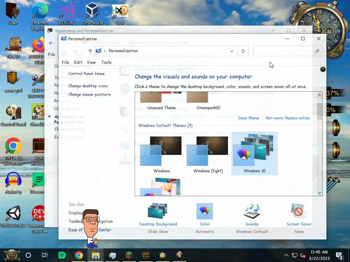The image size is (350, 262).
Task: Open the Screen Saver icon
Action: pos(299,211)
